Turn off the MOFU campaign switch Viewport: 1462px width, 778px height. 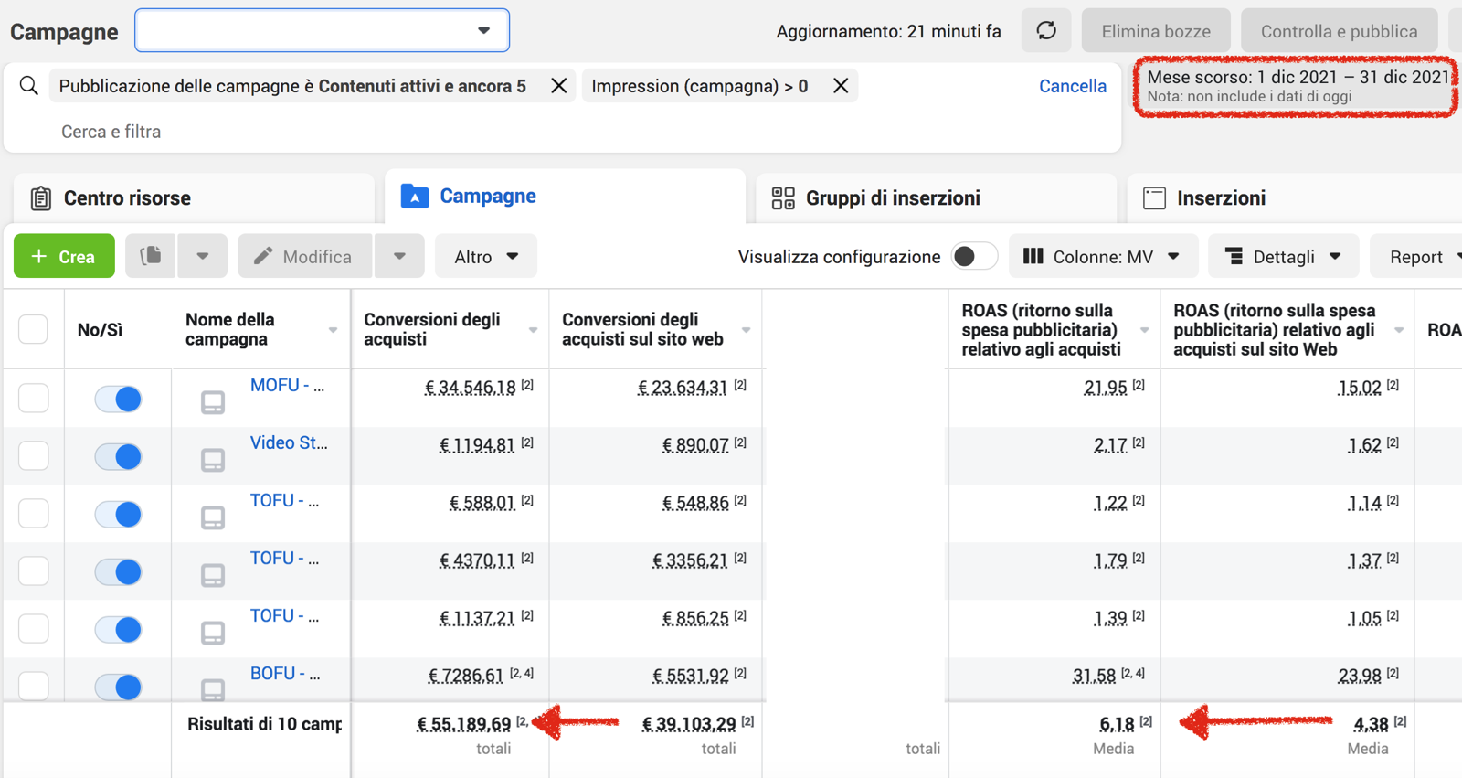pos(118,399)
